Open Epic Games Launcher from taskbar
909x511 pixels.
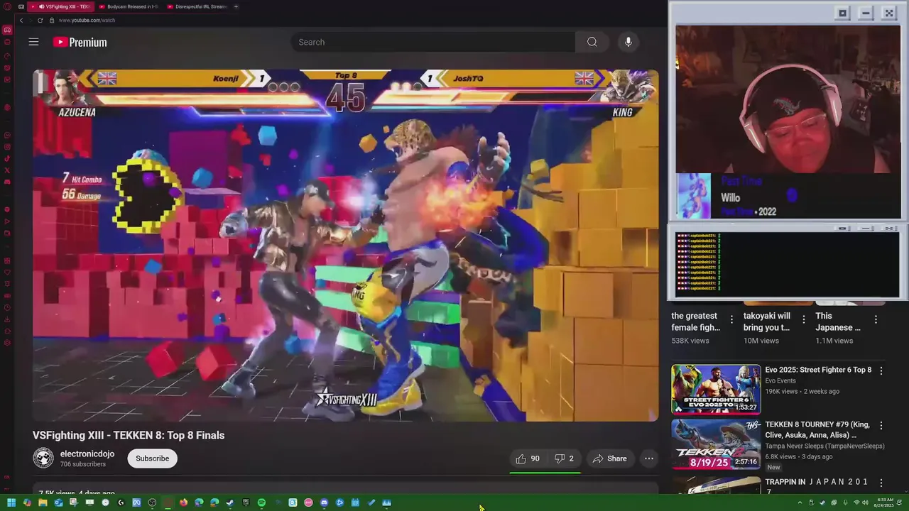[x=246, y=502]
